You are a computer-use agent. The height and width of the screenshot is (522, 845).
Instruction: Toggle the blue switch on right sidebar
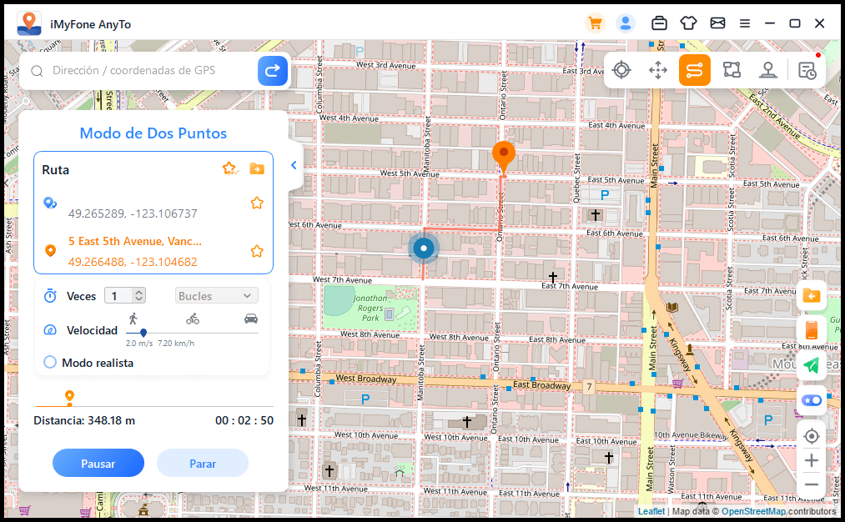pos(812,400)
